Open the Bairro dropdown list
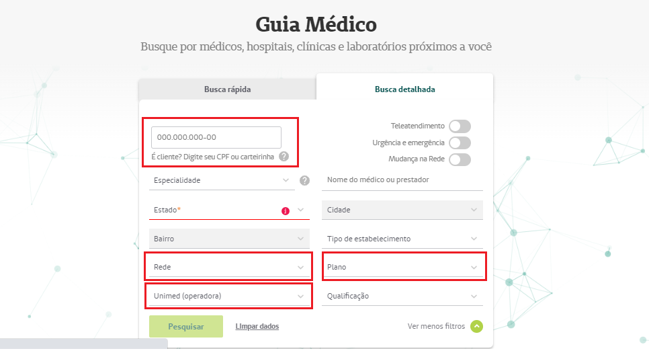The width and height of the screenshot is (649, 355). [x=229, y=239]
